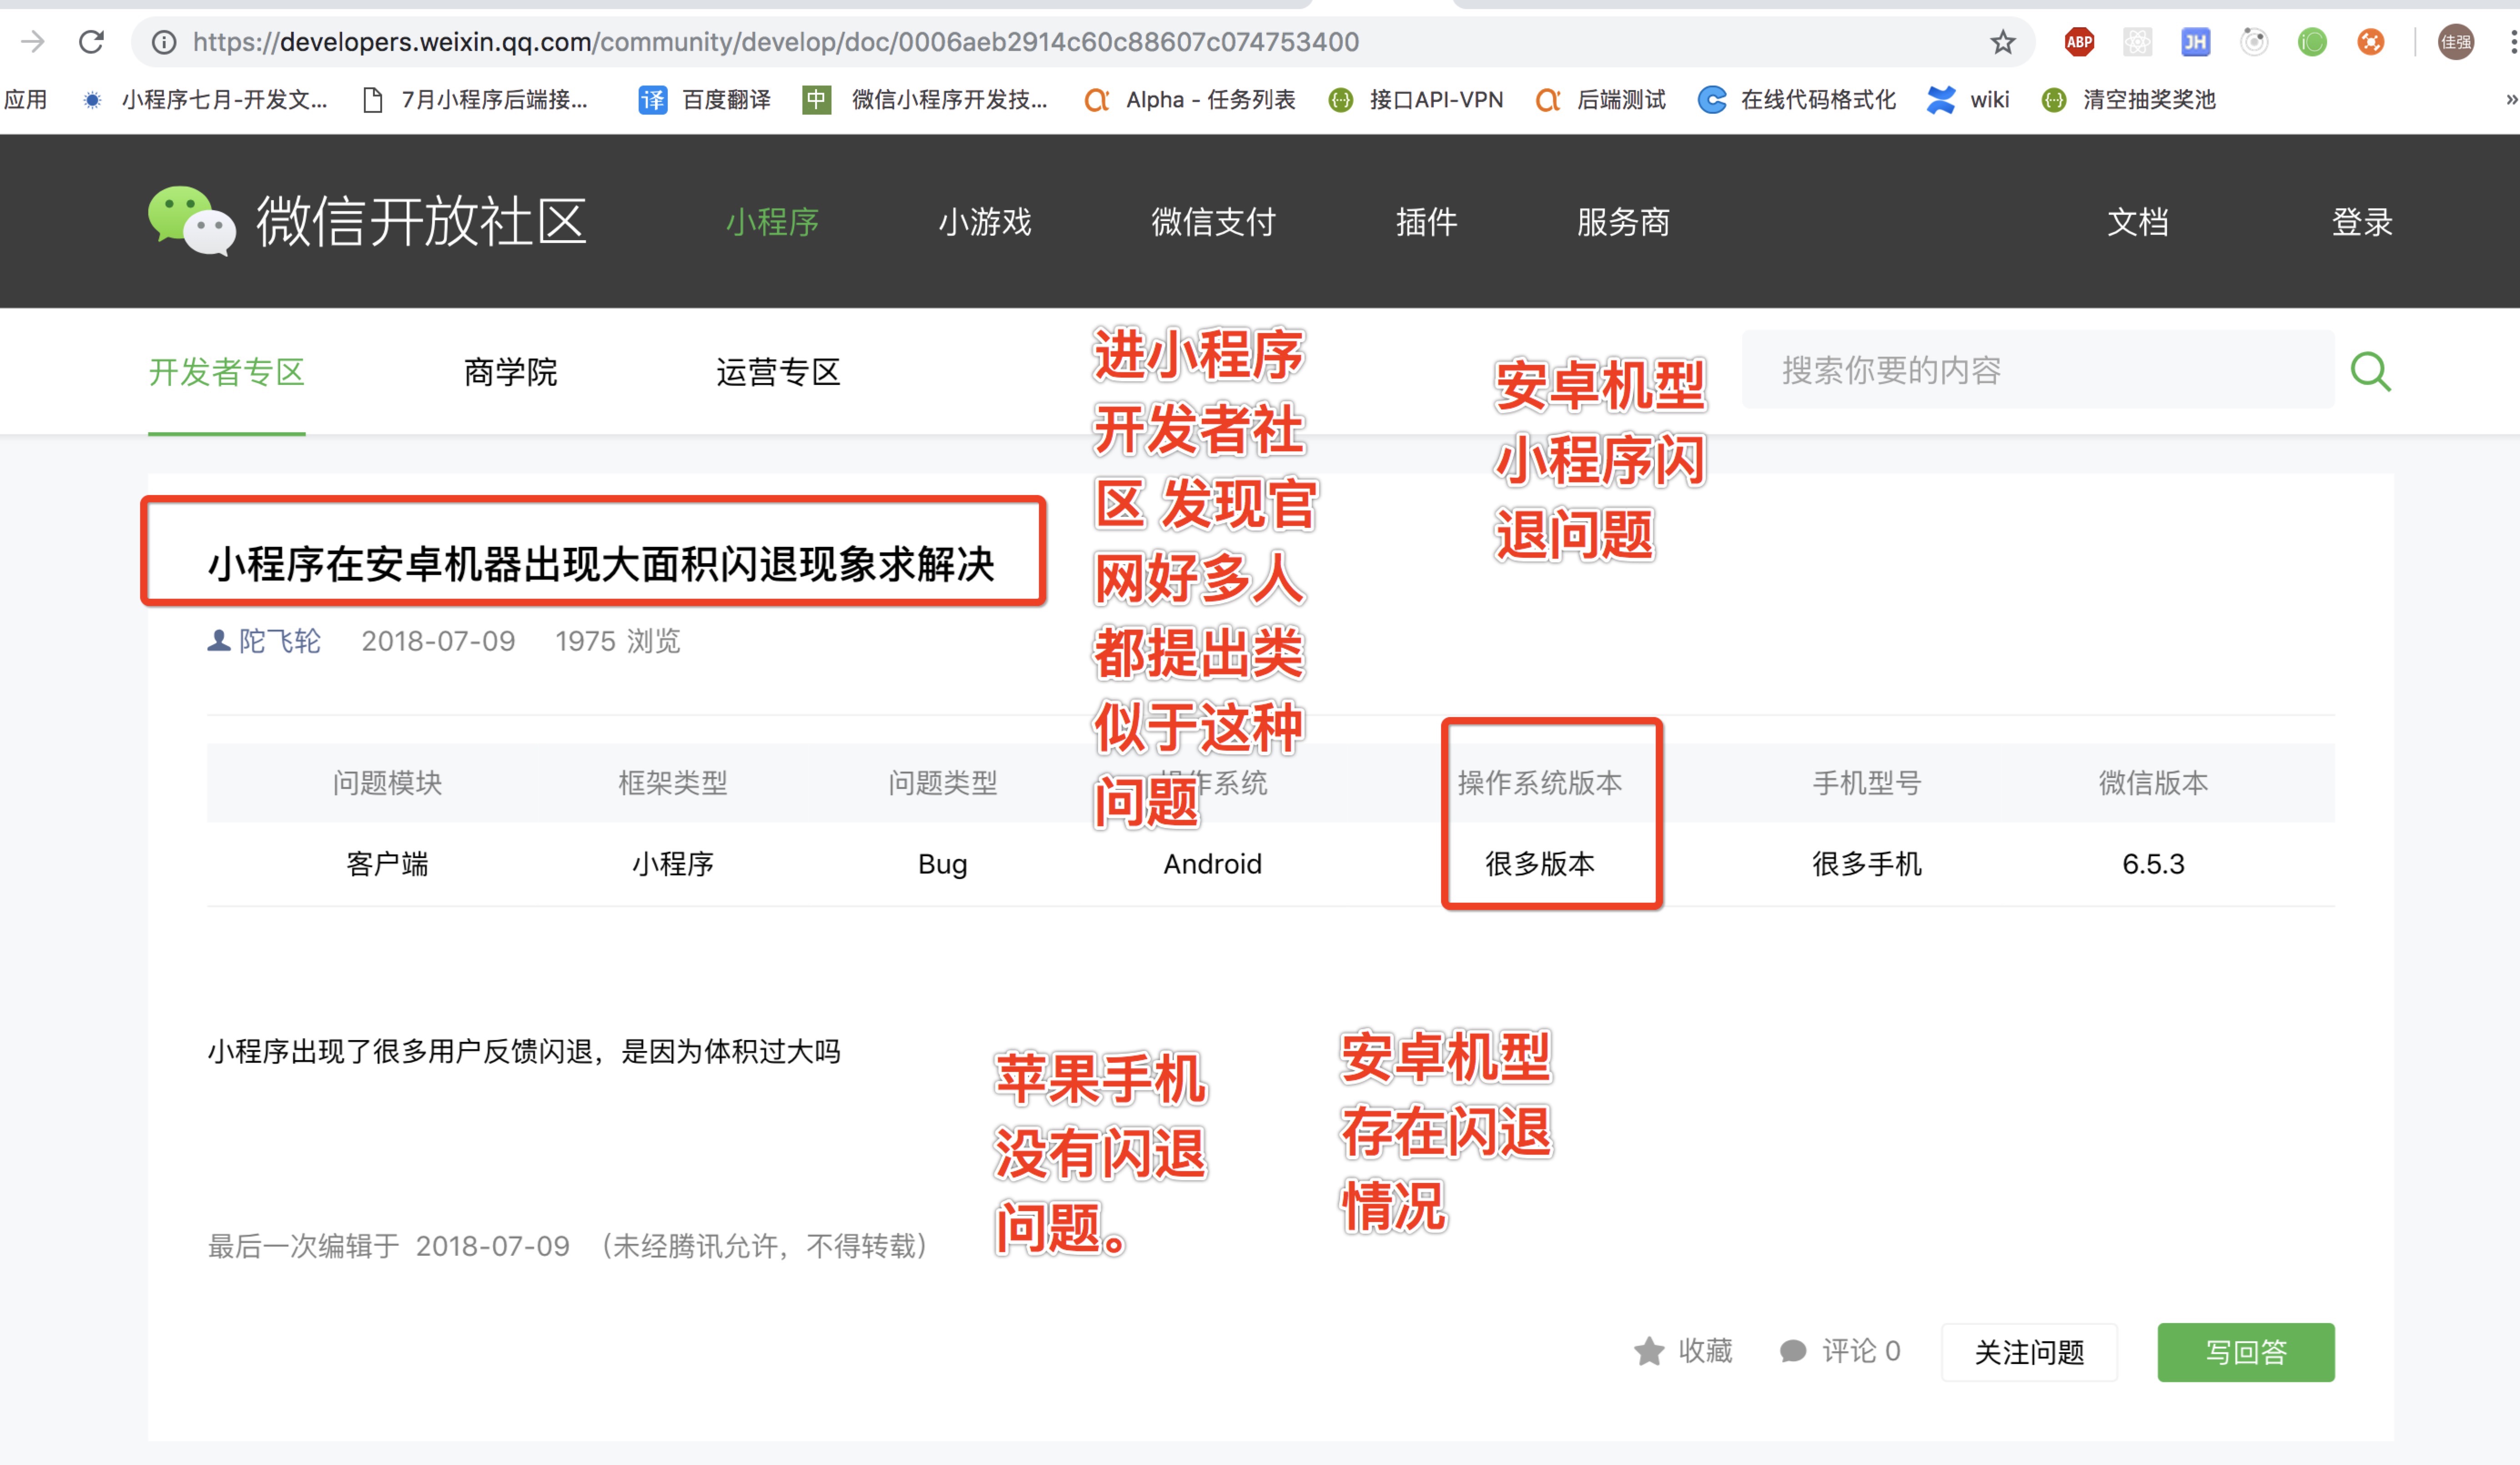Open the 应用 apps shortcut
The width and height of the screenshot is (2520, 1465).
(25, 99)
